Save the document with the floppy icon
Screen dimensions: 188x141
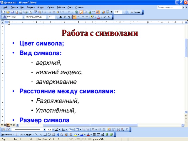pos(12,12)
